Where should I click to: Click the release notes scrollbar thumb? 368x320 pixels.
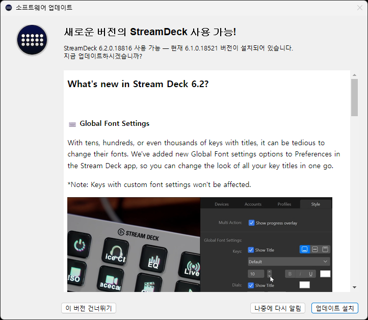coord(354,97)
